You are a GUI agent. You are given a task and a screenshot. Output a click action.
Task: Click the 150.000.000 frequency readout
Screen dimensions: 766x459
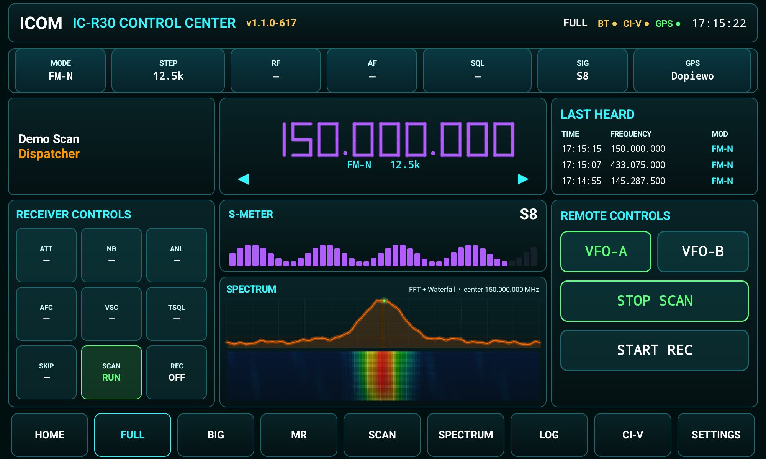coord(398,140)
